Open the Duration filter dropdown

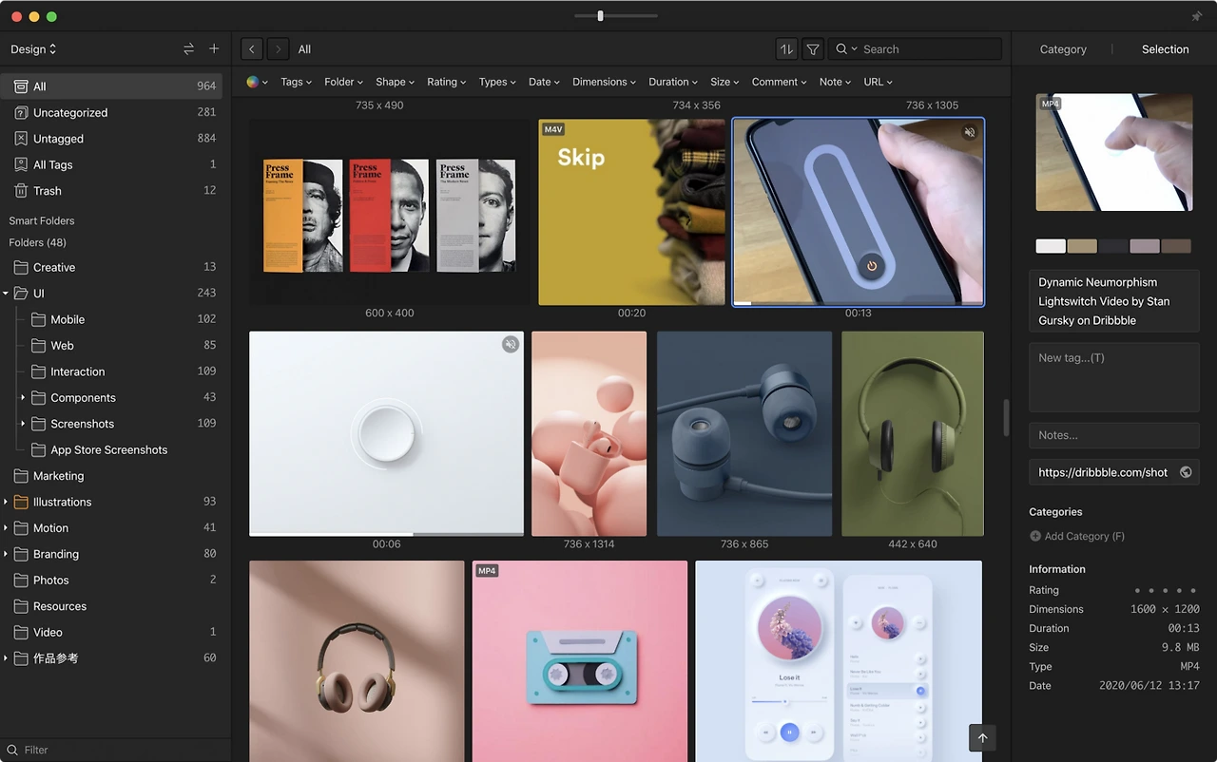coord(673,82)
